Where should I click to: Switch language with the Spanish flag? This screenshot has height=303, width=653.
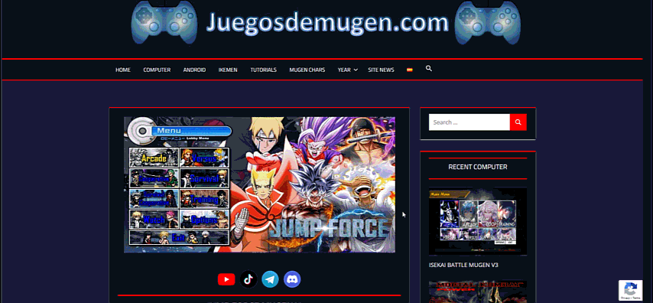coord(409,70)
